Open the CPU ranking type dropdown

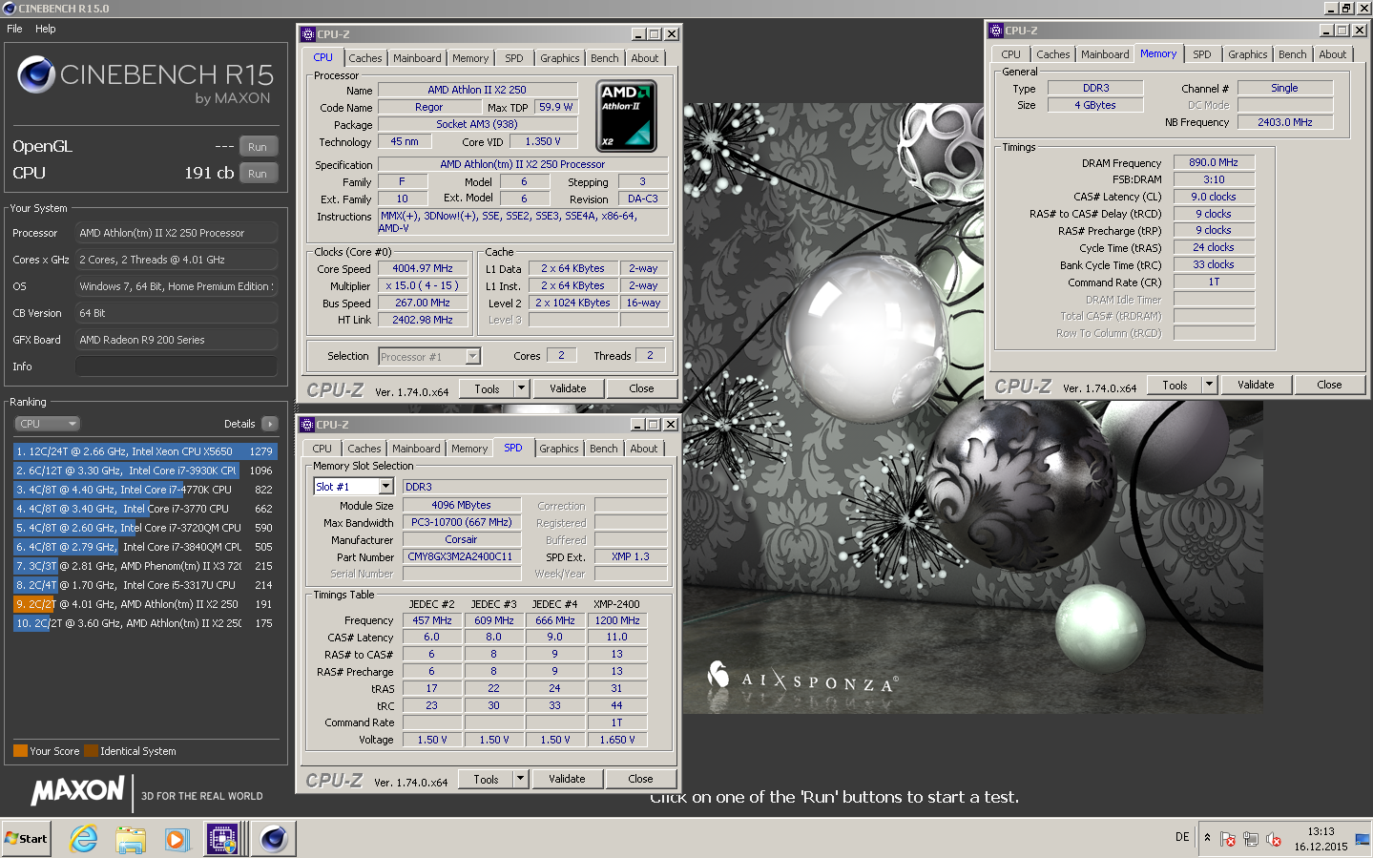(x=47, y=424)
